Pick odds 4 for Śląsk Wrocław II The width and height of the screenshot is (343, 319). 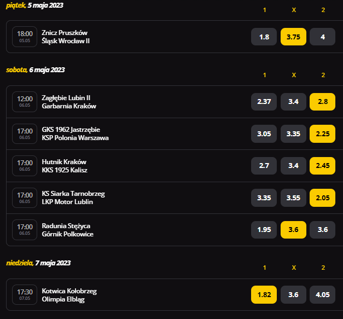(x=322, y=37)
